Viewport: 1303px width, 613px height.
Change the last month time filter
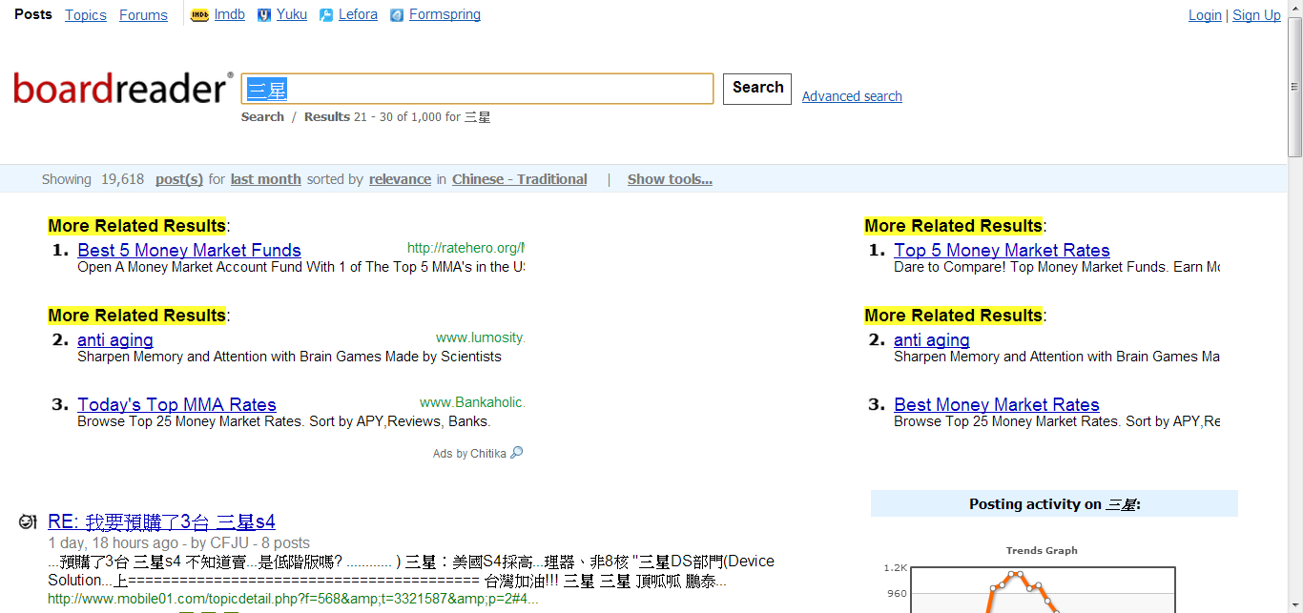(265, 178)
